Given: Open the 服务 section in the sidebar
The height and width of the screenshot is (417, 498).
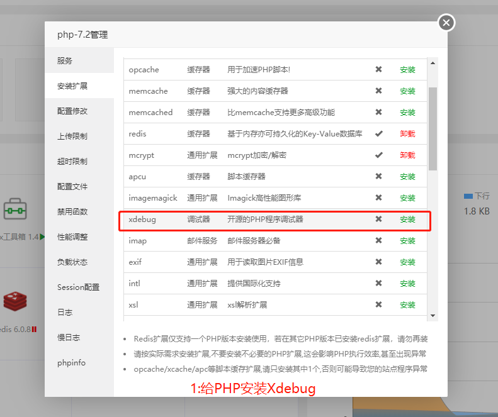Looking at the screenshot, I should click(x=79, y=60).
